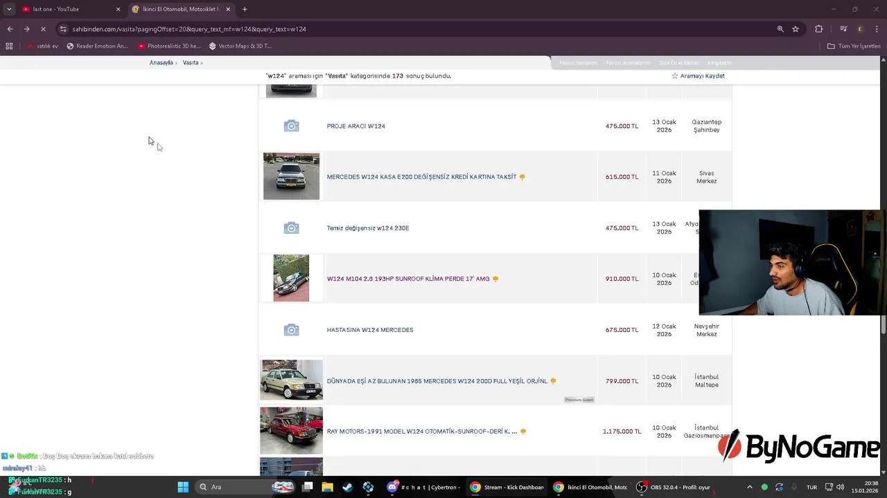
Task: Click the 910.000 TL price
Action: click(x=622, y=279)
